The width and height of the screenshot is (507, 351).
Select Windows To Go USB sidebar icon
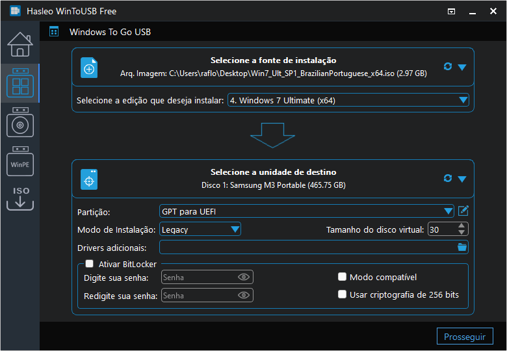[20, 83]
